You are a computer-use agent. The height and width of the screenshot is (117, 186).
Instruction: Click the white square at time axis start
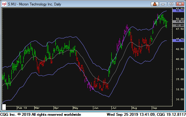(4, 107)
